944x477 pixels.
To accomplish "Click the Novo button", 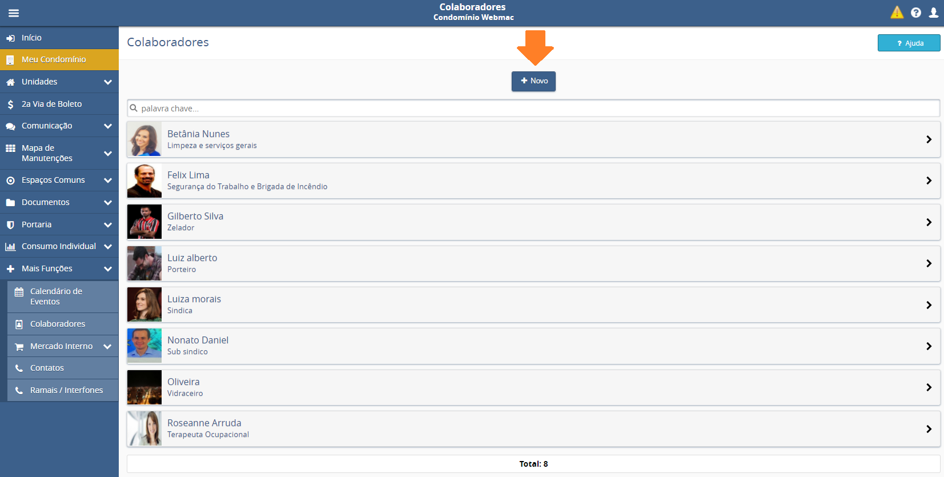I will tap(533, 81).
